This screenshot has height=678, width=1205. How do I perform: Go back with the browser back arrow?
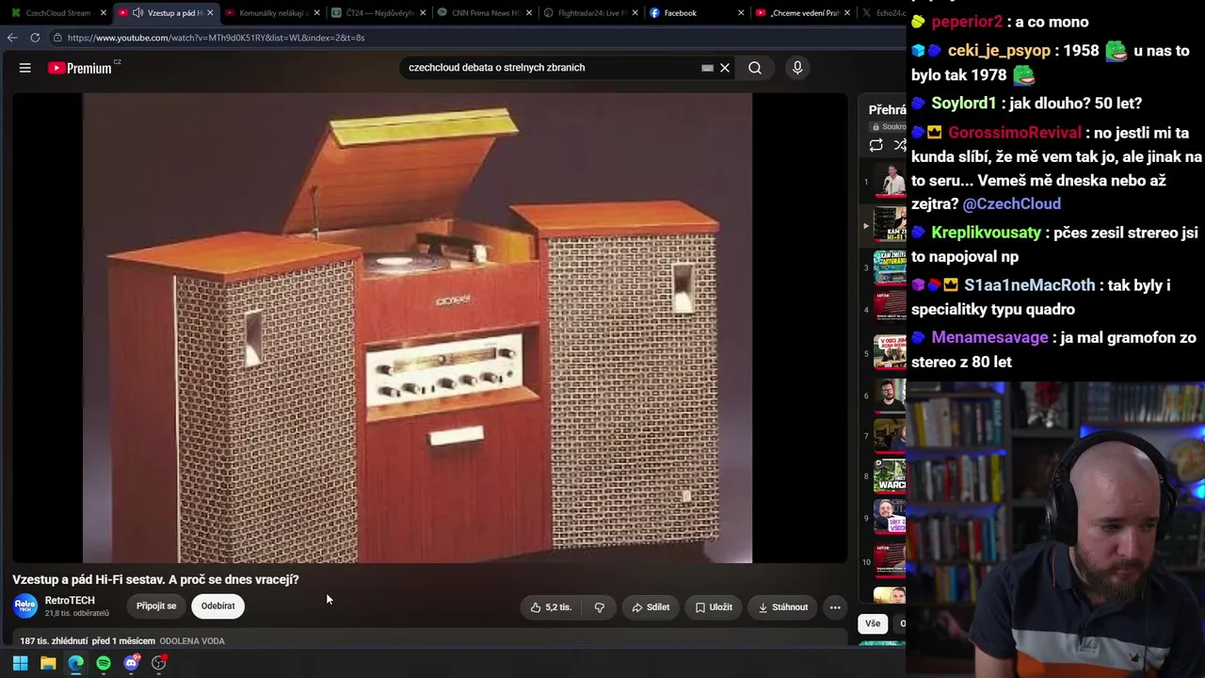(x=11, y=38)
